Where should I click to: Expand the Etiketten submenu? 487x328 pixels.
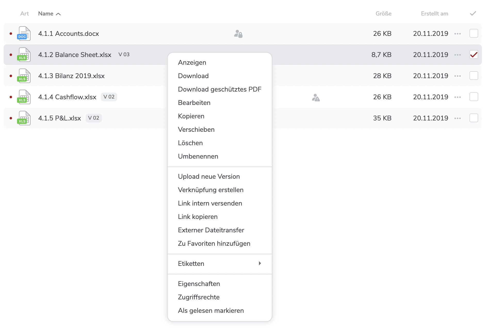220,264
